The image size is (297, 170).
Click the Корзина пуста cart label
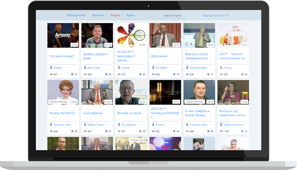172,15
